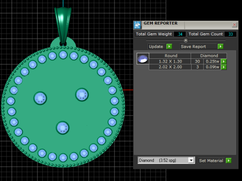Click the green arrow beside Save Report
The width and height of the screenshot is (242, 181).
(220, 46)
